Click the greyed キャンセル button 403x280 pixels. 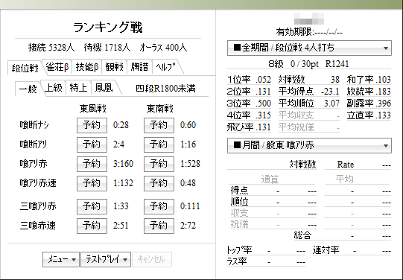pos(152,259)
